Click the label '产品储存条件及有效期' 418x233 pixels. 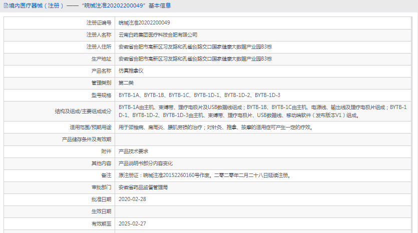pyautogui.click(x=87, y=139)
